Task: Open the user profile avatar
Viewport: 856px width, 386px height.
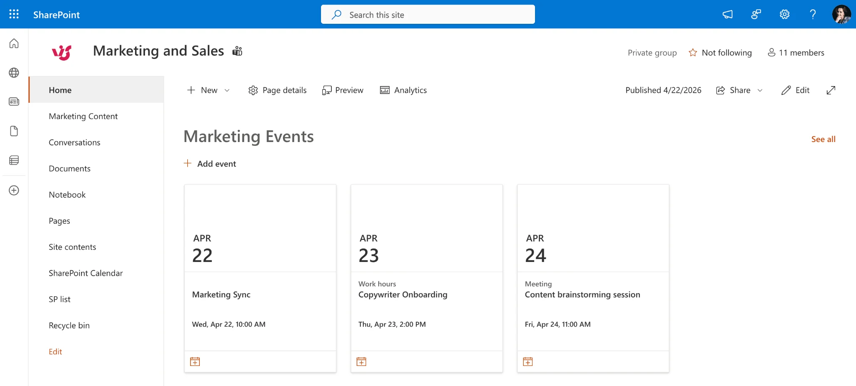Action: (x=841, y=15)
